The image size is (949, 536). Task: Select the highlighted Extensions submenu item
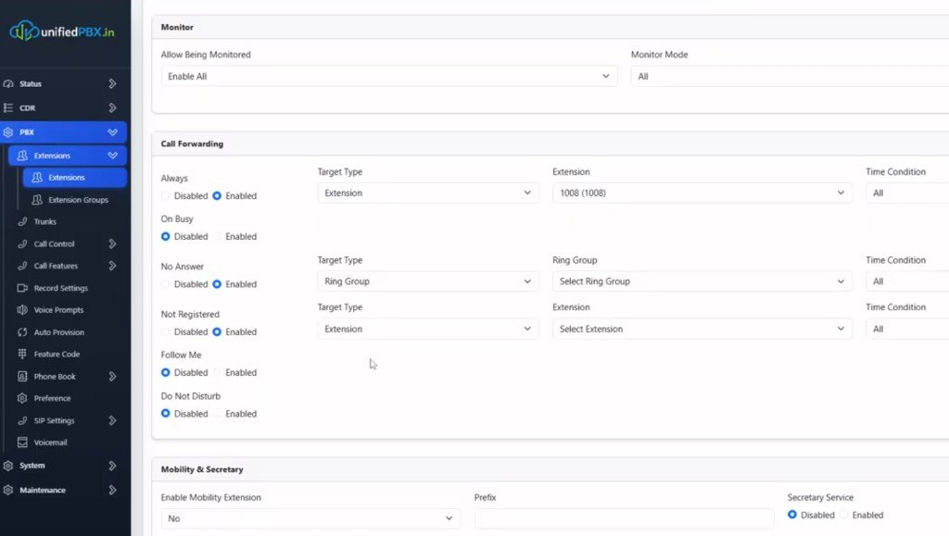pyautogui.click(x=74, y=178)
